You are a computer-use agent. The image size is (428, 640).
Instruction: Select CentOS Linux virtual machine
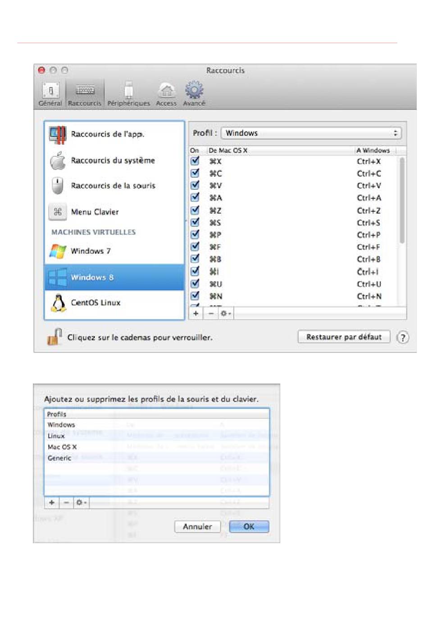tap(114, 303)
